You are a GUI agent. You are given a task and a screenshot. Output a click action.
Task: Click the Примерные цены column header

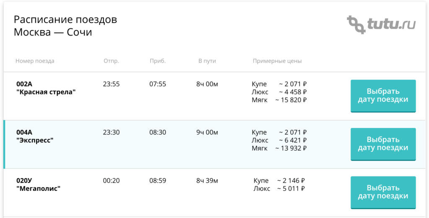click(x=277, y=61)
